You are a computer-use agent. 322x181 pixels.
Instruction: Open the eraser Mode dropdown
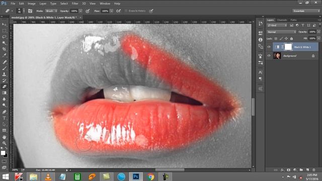[51, 11]
